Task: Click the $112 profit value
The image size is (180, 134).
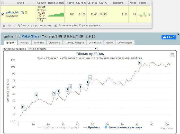Action: (x=124, y=14)
